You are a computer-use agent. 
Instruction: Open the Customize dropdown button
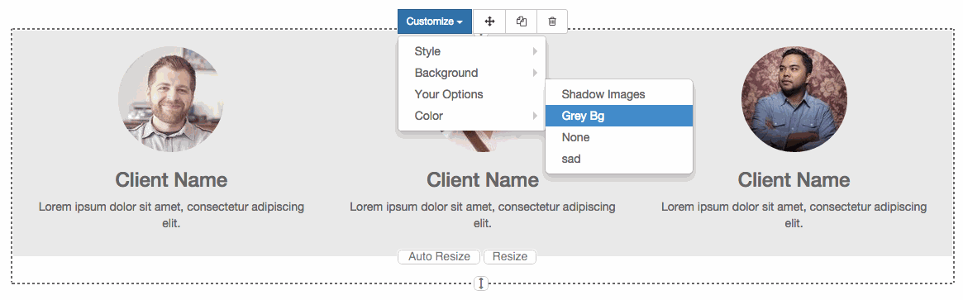(x=435, y=21)
